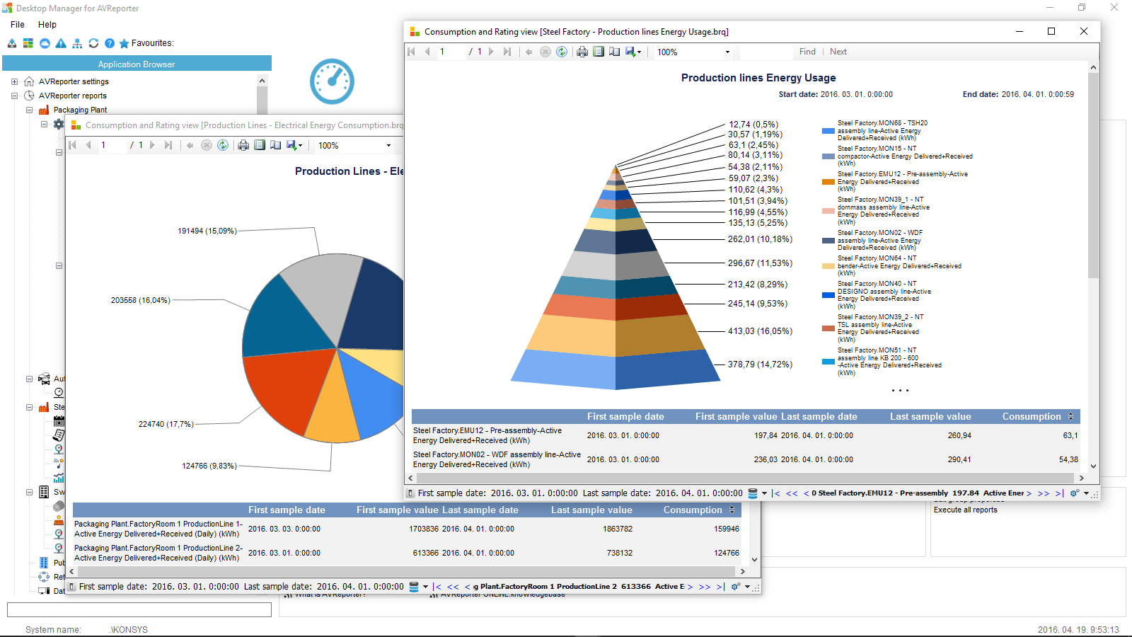Viewport: 1132px width, 637px height.
Task: Click the Find button in report toolbar
Action: [x=807, y=52]
